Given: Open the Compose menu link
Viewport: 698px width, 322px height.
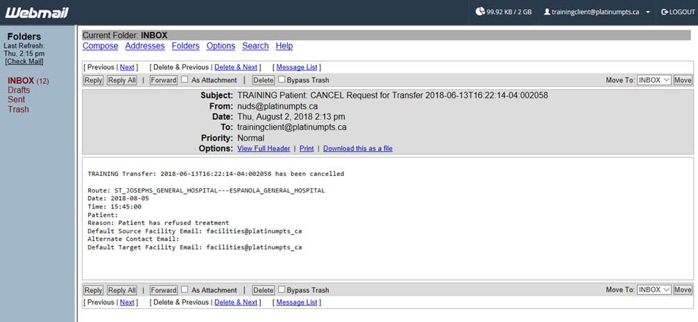Looking at the screenshot, I should coord(100,46).
